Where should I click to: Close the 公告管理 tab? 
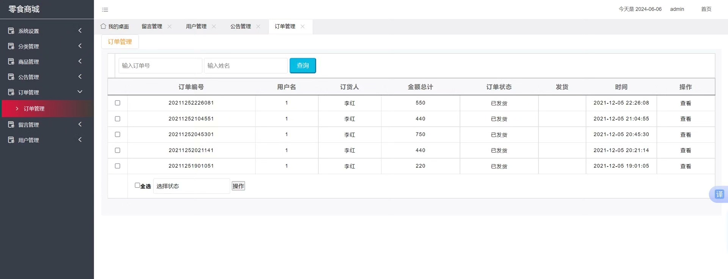pos(258,26)
